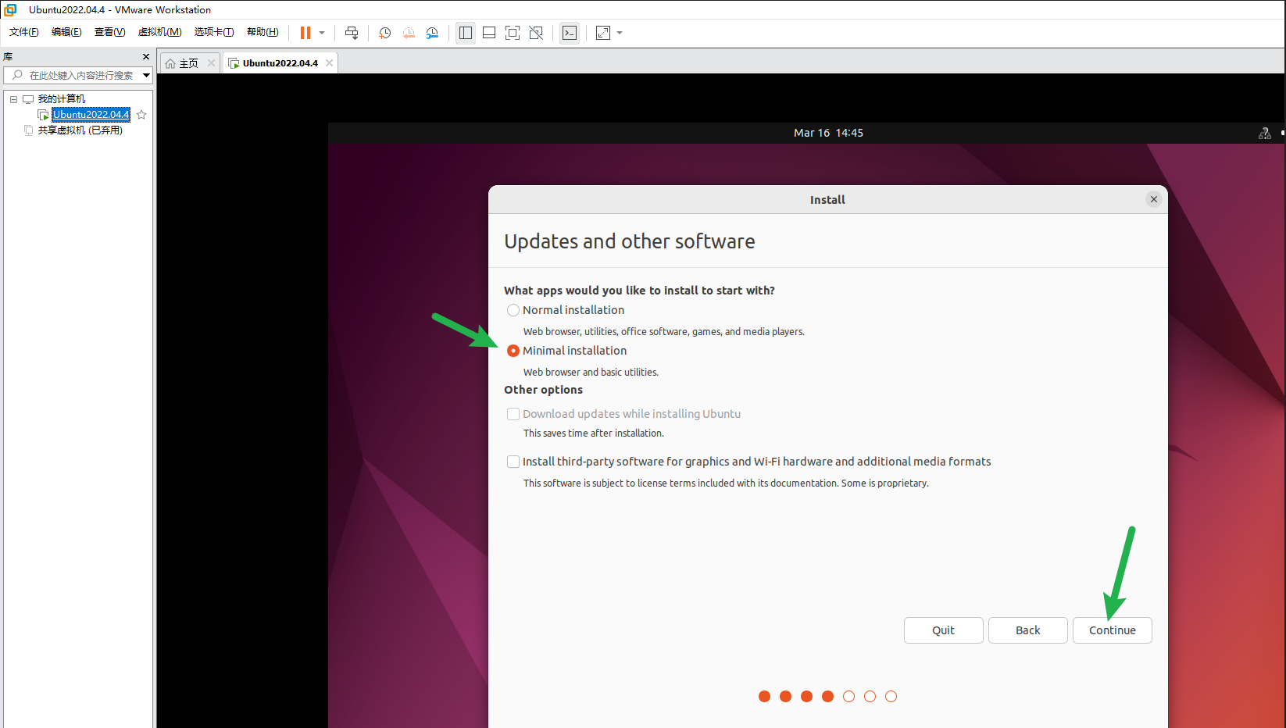Viewport: 1286px width, 728px height.
Task: Click the home icon on the 主页 tab
Action: pos(170,63)
